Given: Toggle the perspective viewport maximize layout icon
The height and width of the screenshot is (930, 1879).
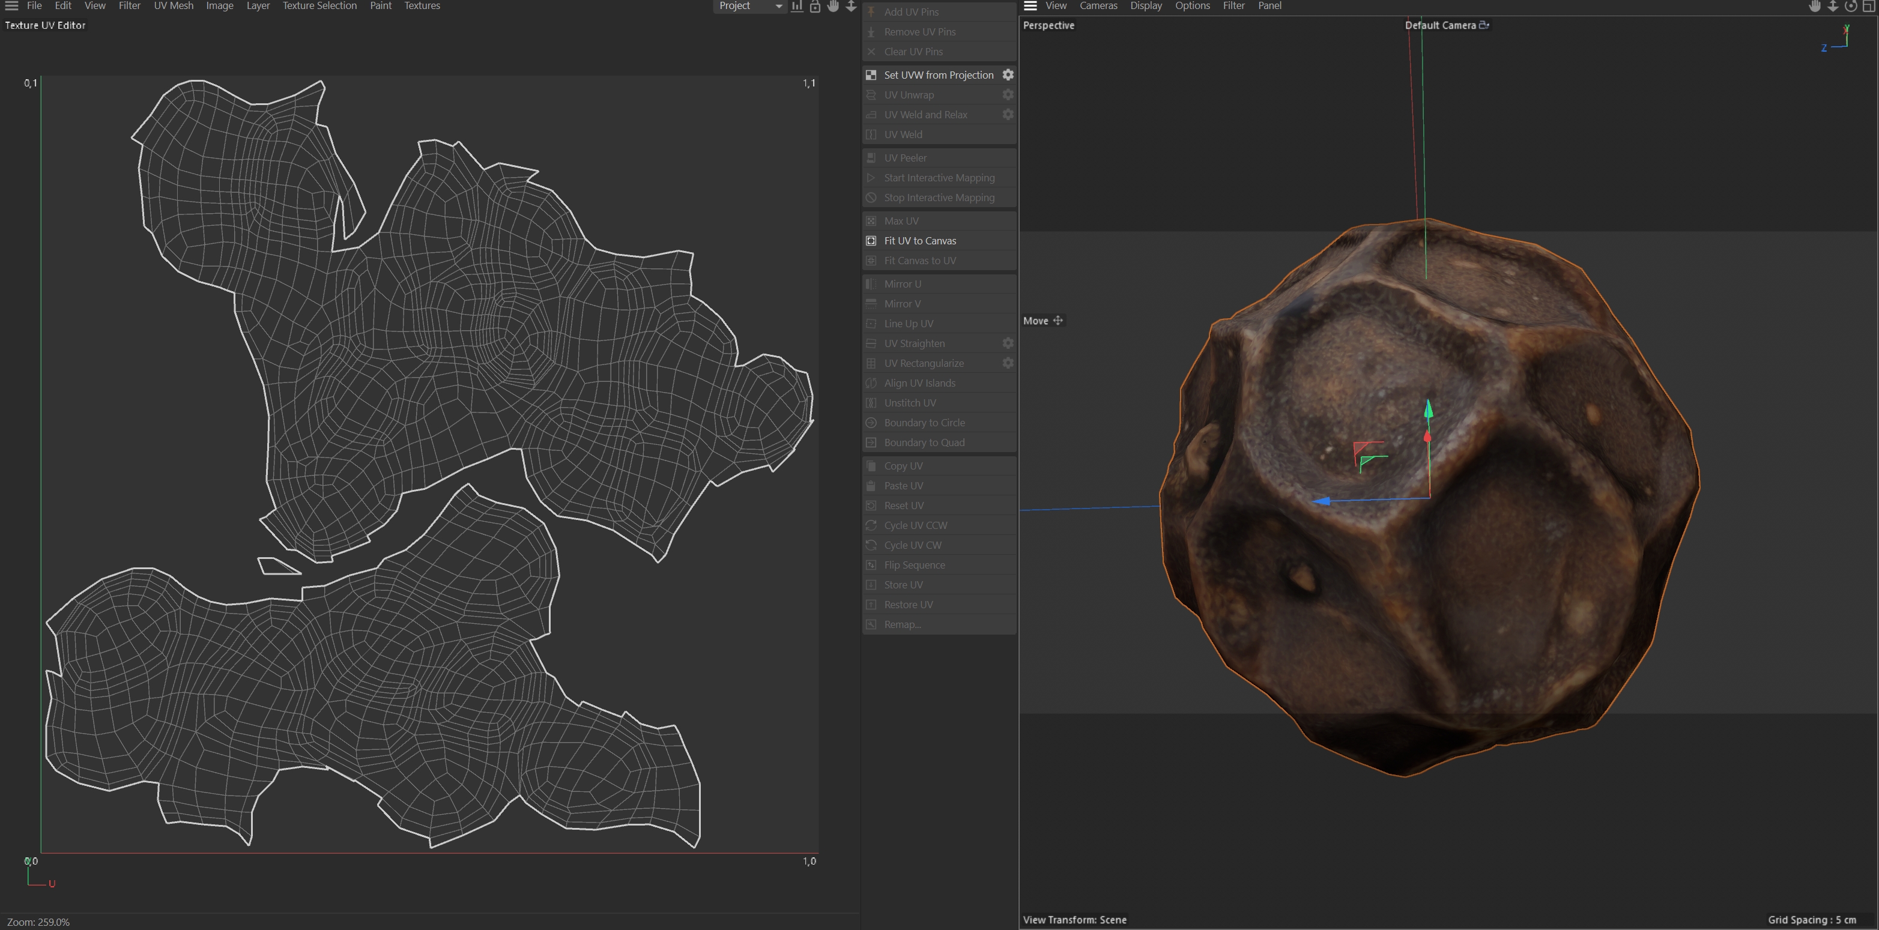Looking at the screenshot, I should (1869, 6).
